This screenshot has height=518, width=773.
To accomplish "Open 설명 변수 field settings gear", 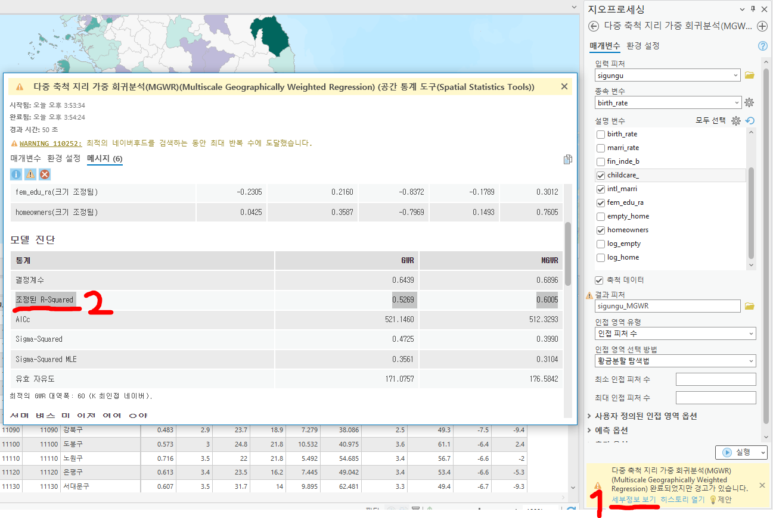I will coord(736,121).
